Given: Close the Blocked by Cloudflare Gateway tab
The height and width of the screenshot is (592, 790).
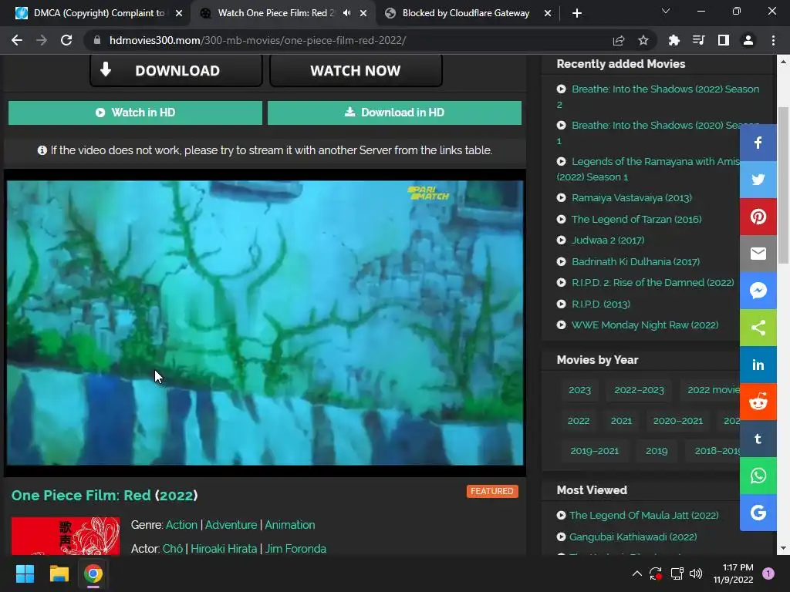Looking at the screenshot, I should point(548,13).
